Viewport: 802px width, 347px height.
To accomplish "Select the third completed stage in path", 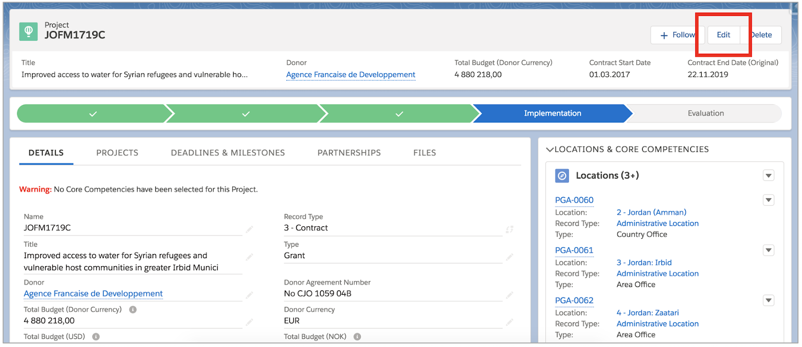I will 399,114.
